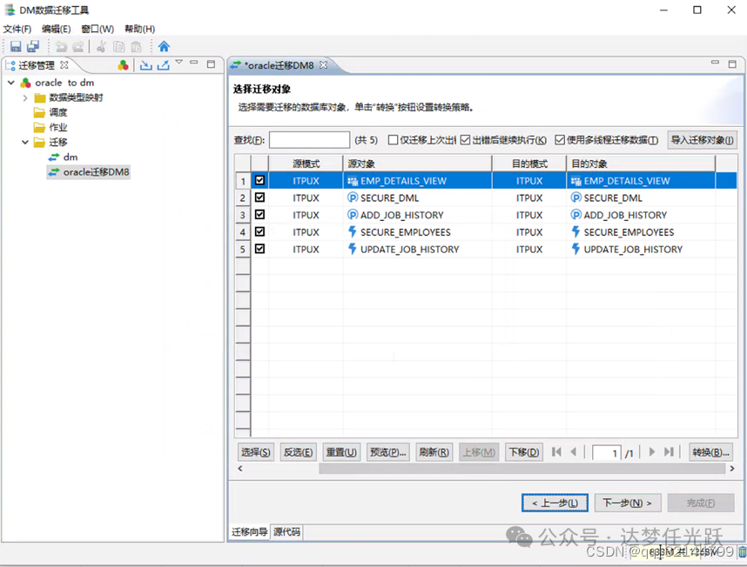The width and height of the screenshot is (747, 567).
Task: Click the 导入迁移对象(I) button
Action: 703,140
